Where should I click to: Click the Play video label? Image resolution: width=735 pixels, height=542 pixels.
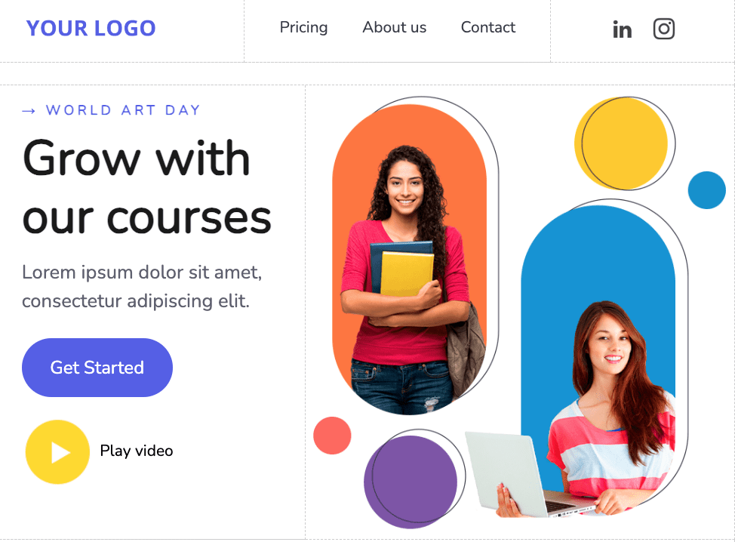pyautogui.click(x=137, y=451)
